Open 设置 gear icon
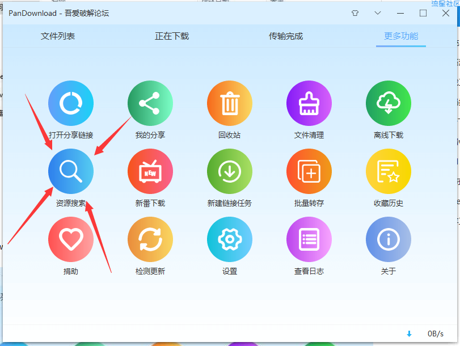Viewport: 460px width, 346px height. pyautogui.click(x=230, y=239)
